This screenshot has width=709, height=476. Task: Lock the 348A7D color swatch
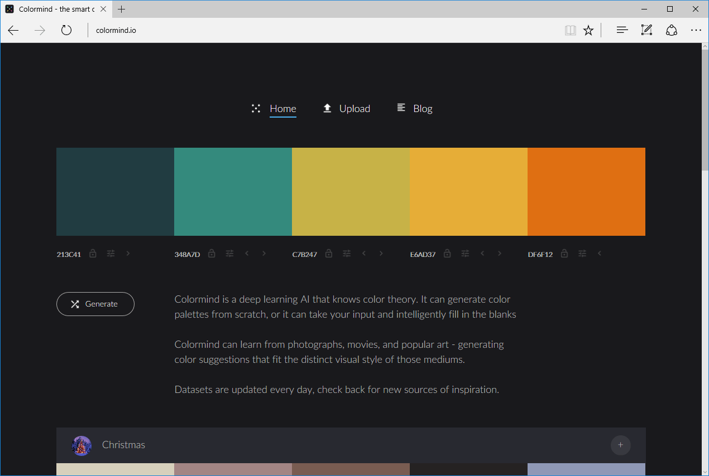[x=211, y=253]
